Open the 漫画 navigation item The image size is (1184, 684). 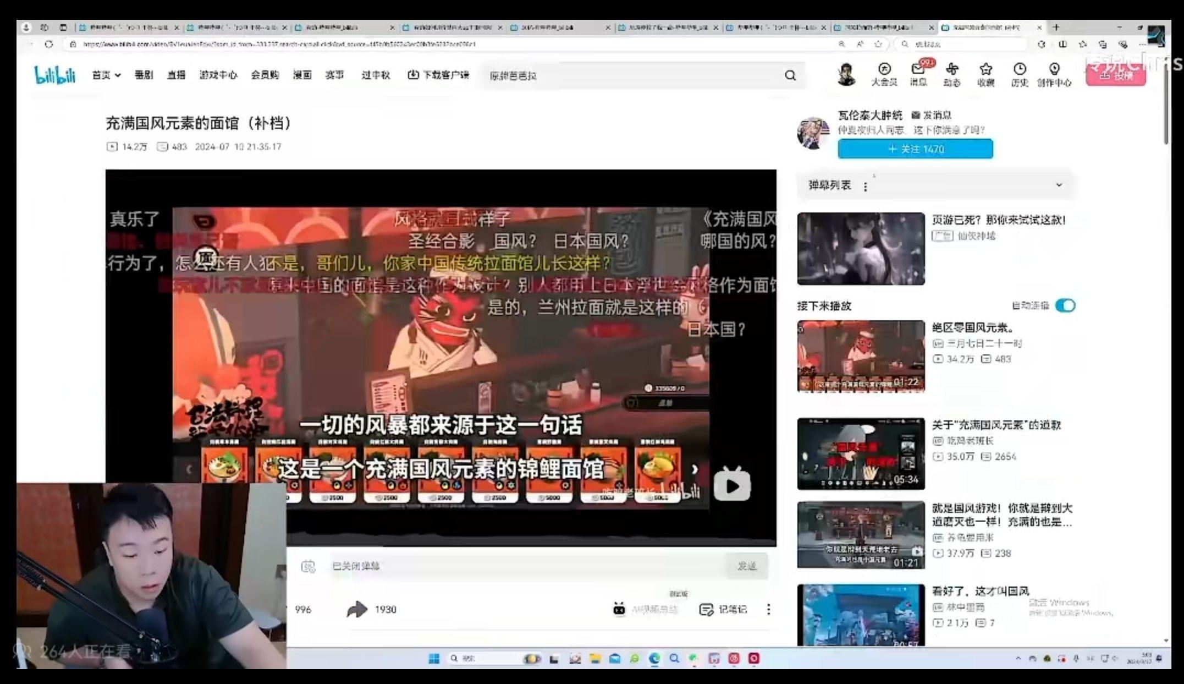(x=302, y=75)
